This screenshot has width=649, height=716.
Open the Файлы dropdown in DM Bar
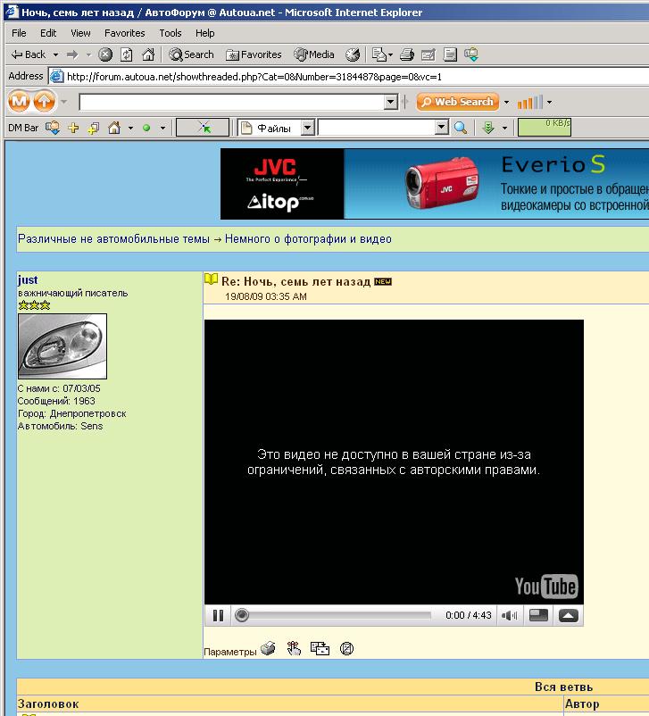click(x=307, y=128)
